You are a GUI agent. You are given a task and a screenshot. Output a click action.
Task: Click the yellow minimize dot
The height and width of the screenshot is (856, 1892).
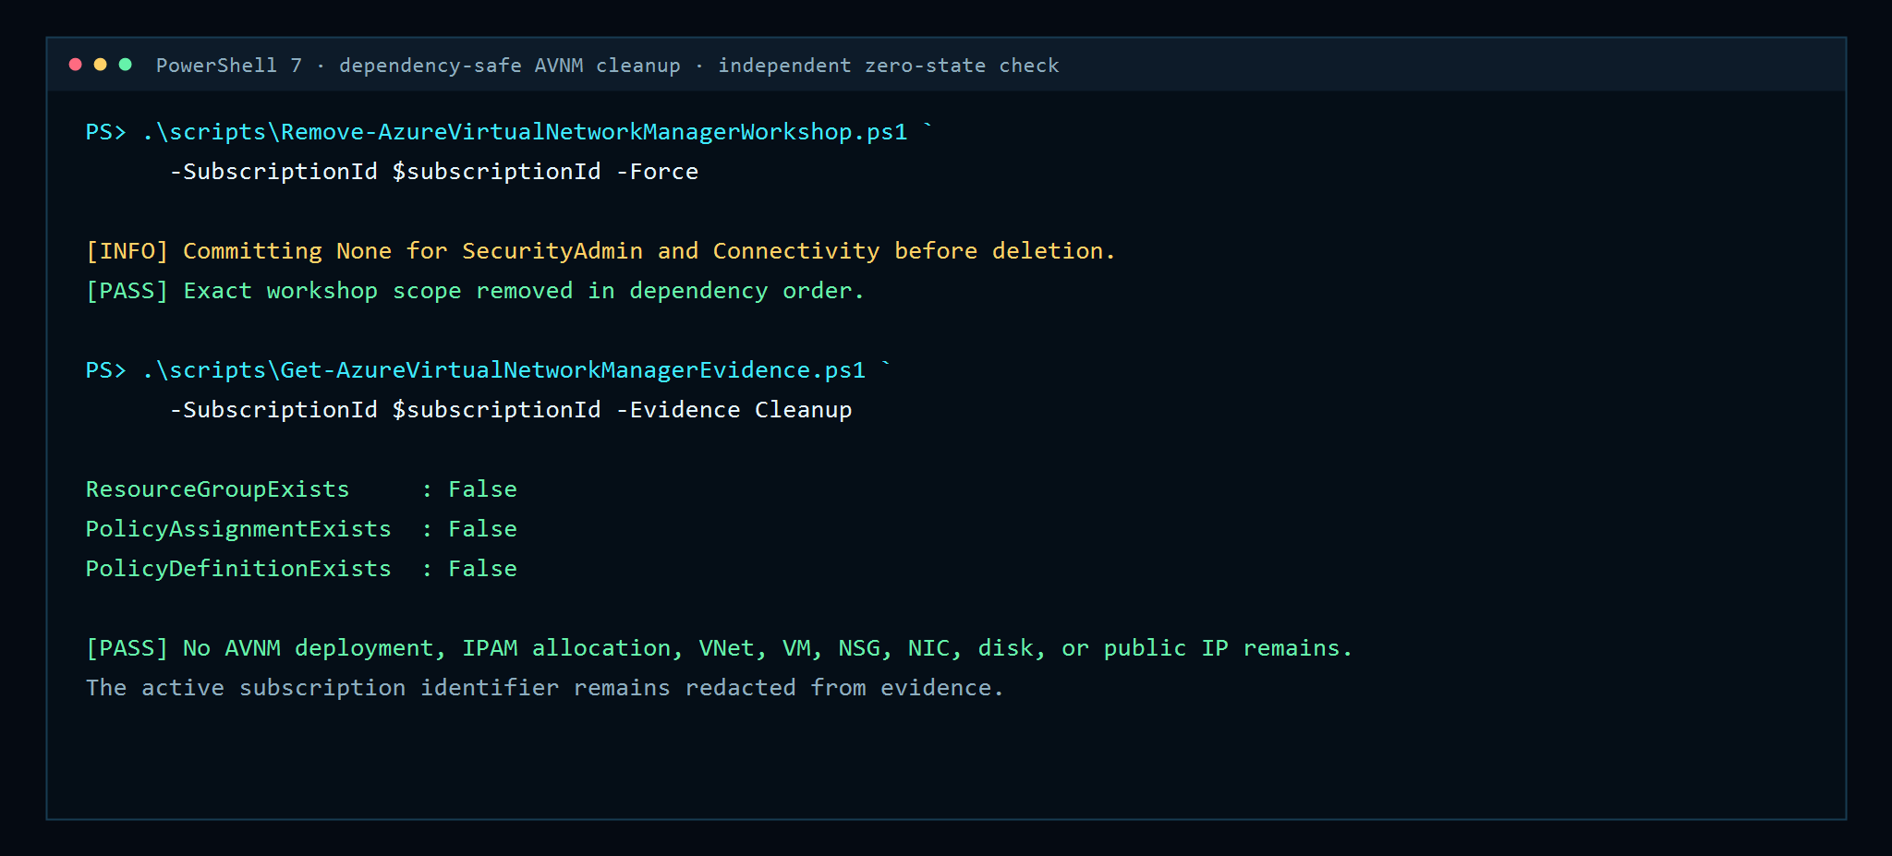(101, 65)
